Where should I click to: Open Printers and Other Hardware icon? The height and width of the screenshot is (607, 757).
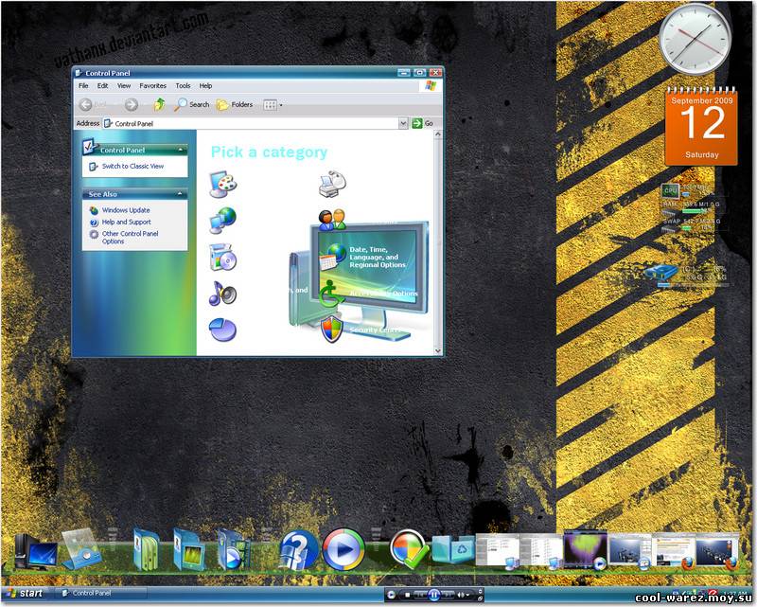333,184
